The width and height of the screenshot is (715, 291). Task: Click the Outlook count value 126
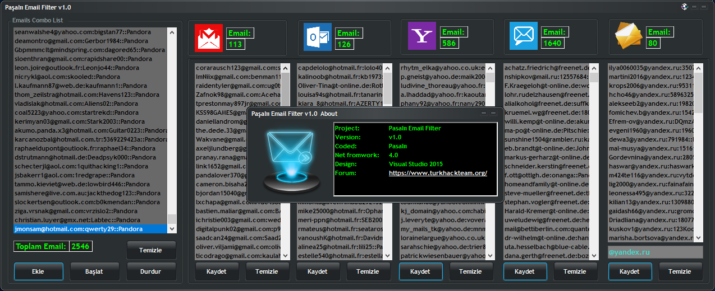tap(344, 44)
